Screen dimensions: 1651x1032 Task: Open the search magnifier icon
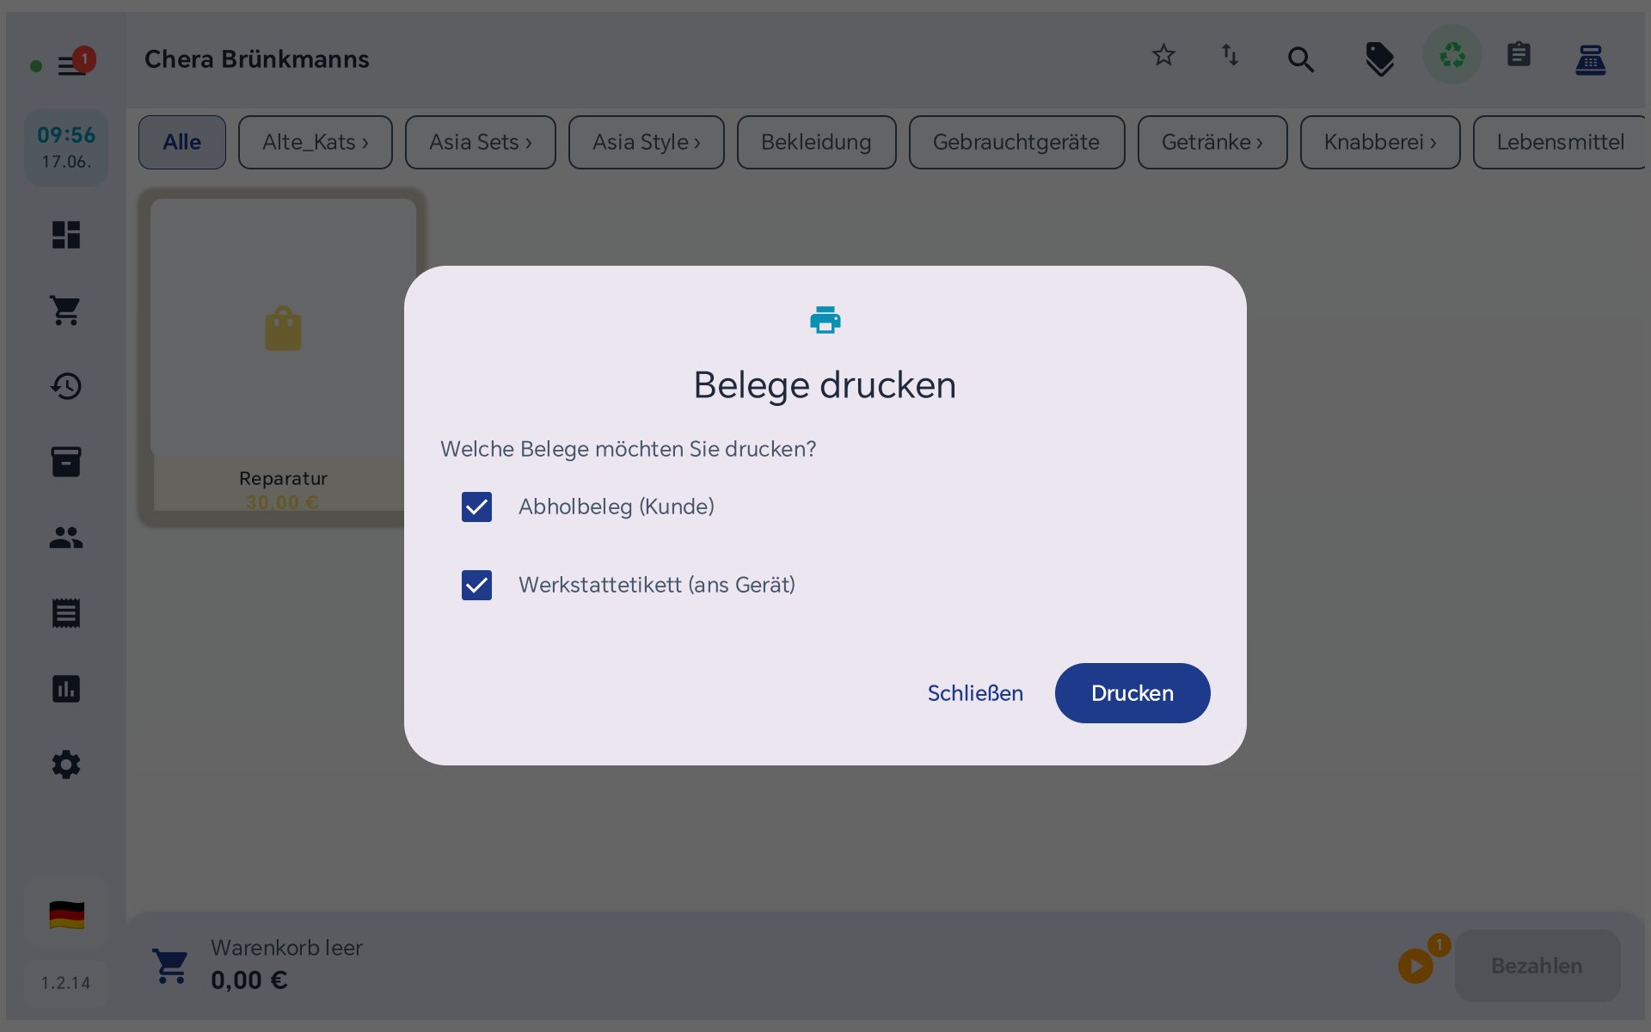point(1300,59)
